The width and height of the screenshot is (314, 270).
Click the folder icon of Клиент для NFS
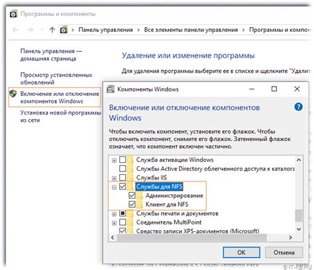(x=140, y=204)
